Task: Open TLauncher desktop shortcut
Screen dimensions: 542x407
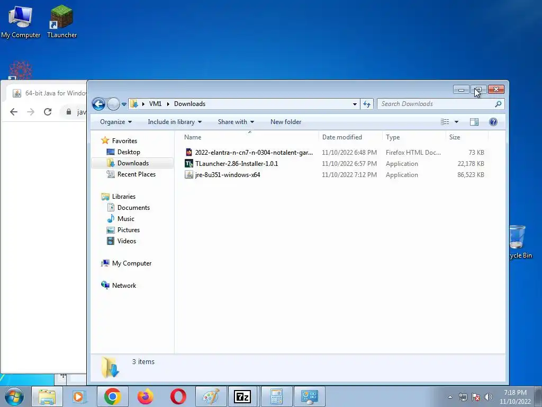Action: pyautogui.click(x=62, y=22)
